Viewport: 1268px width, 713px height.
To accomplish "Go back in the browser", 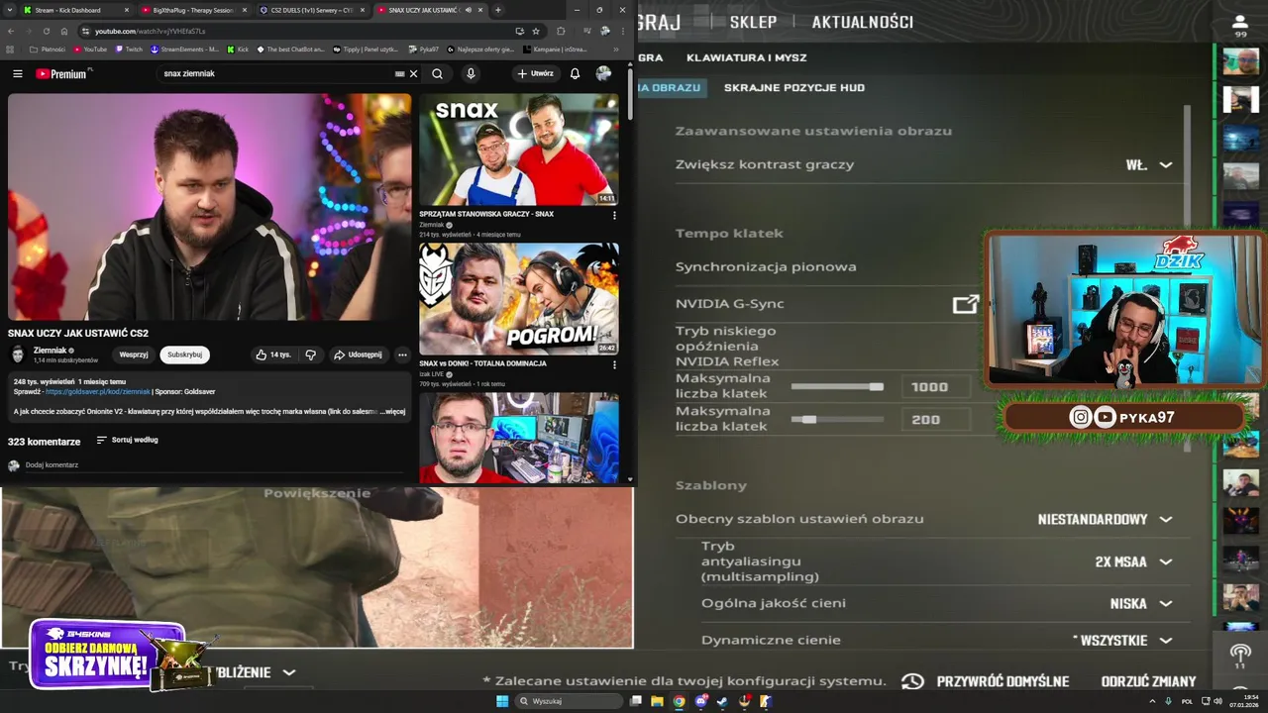I will coord(12,31).
